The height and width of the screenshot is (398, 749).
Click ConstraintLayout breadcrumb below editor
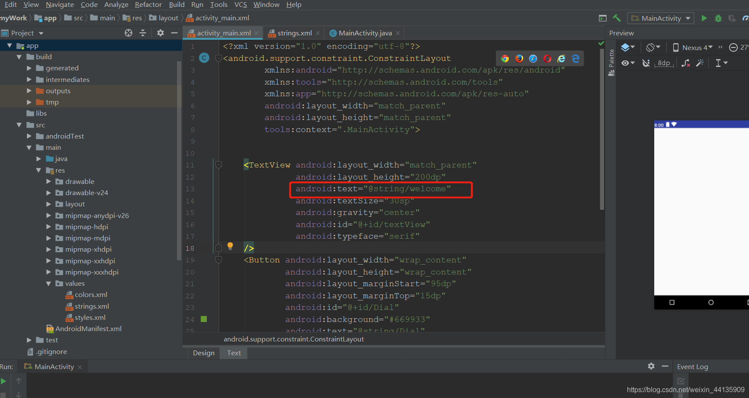click(x=293, y=339)
